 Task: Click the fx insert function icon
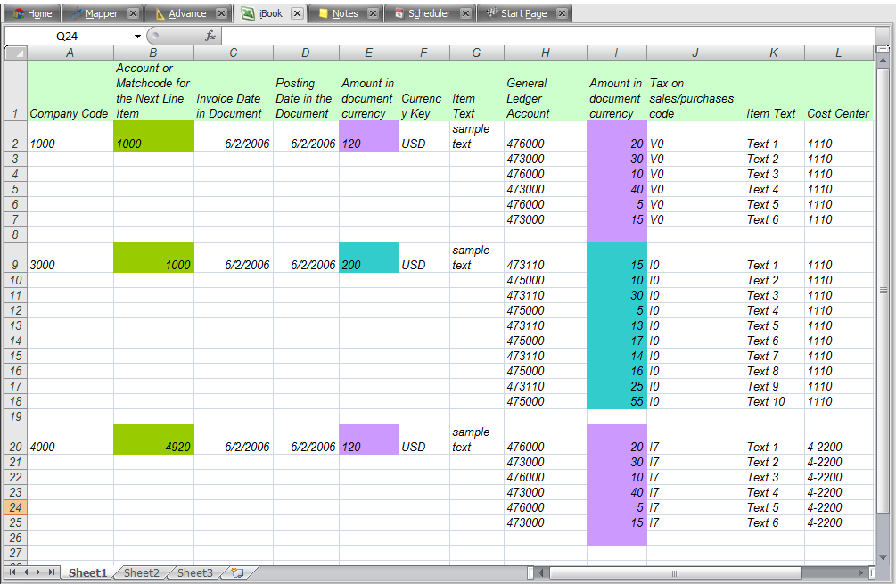pos(210,37)
